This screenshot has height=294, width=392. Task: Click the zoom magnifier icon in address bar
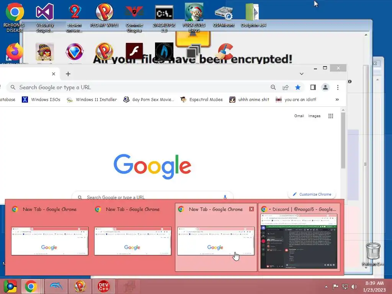[x=273, y=87]
